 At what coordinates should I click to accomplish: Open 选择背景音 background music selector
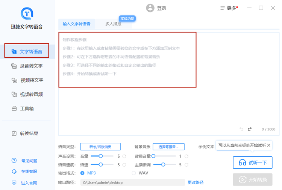[x=168, y=147]
